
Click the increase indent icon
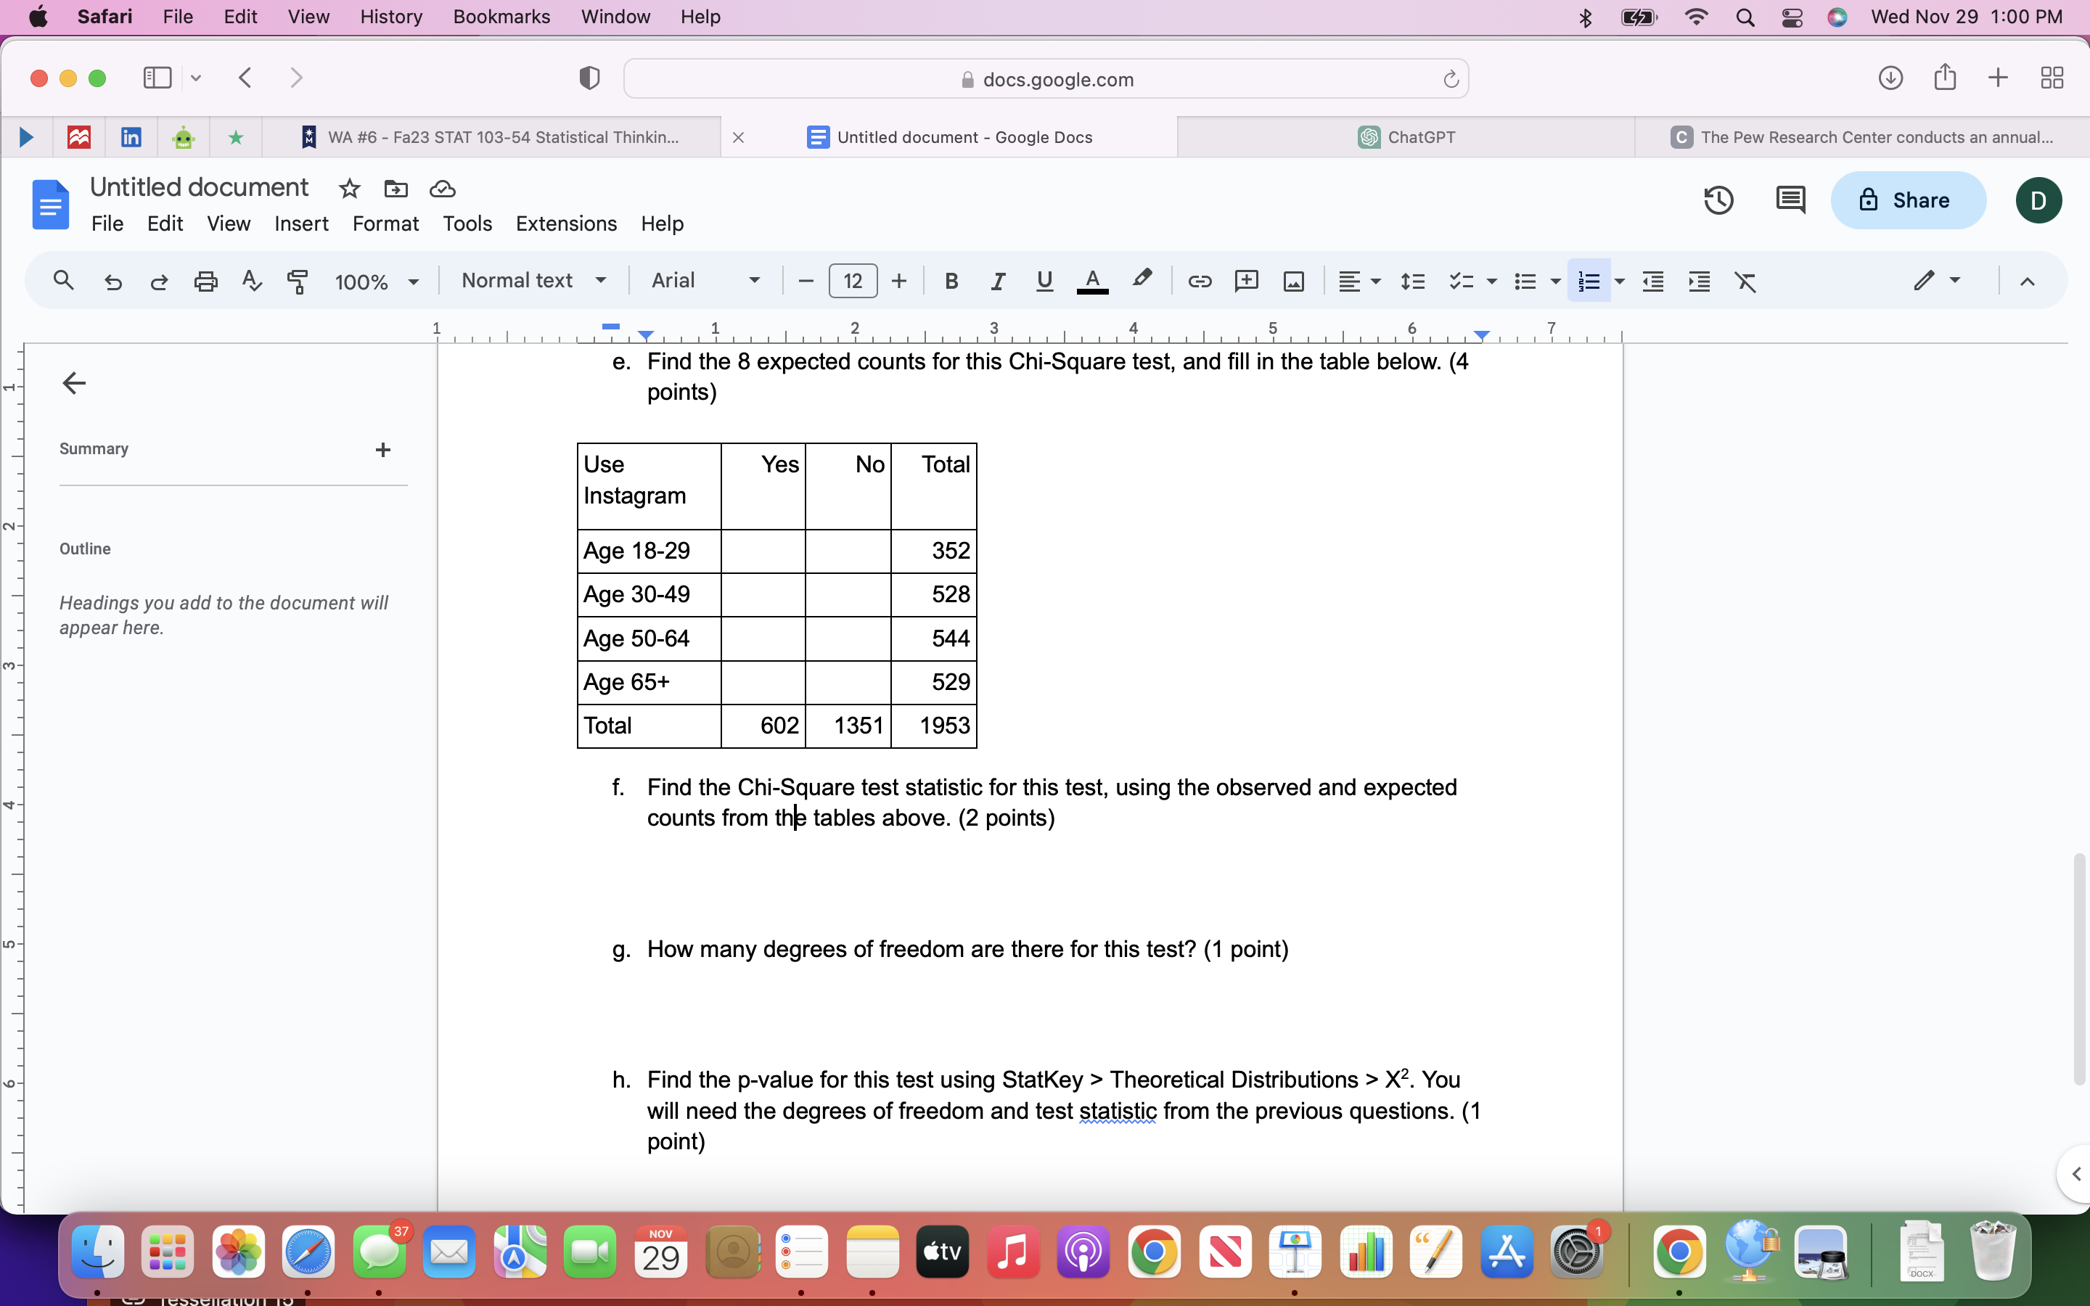(1699, 281)
